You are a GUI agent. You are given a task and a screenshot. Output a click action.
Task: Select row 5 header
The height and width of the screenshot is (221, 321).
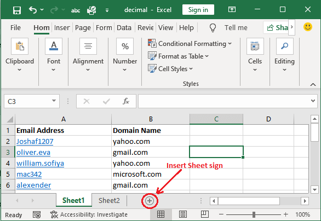click(x=8, y=174)
